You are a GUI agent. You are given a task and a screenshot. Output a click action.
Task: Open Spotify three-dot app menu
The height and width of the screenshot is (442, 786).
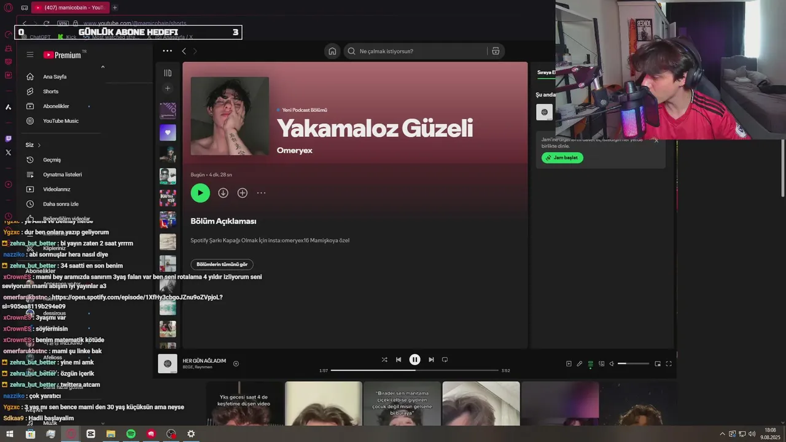click(x=167, y=51)
